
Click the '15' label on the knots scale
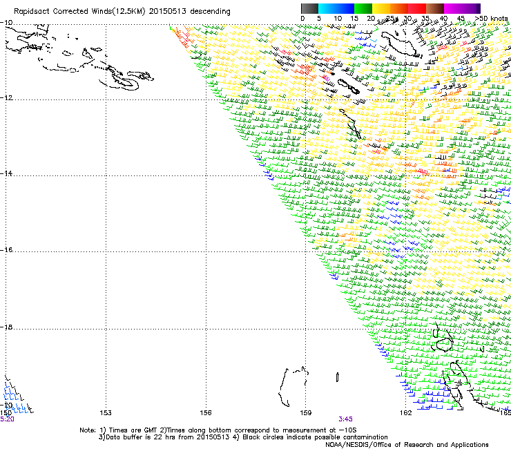[354, 18]
